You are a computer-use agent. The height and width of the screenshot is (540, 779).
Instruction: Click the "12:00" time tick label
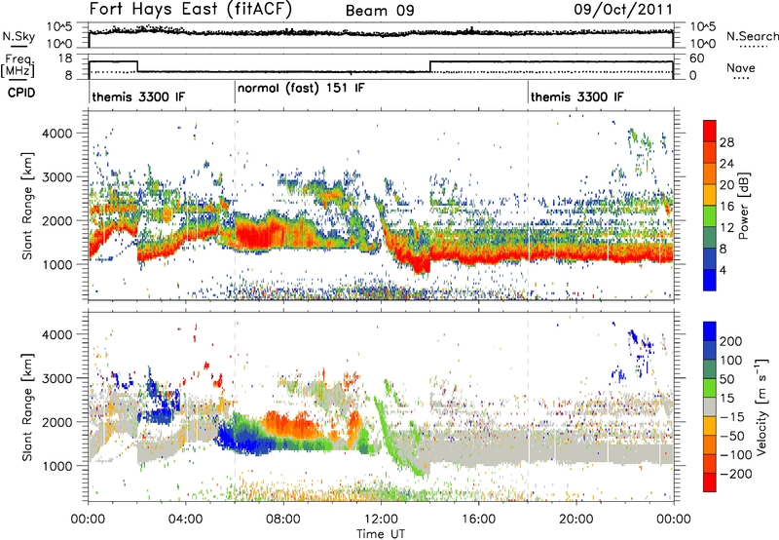click(381, 520)
